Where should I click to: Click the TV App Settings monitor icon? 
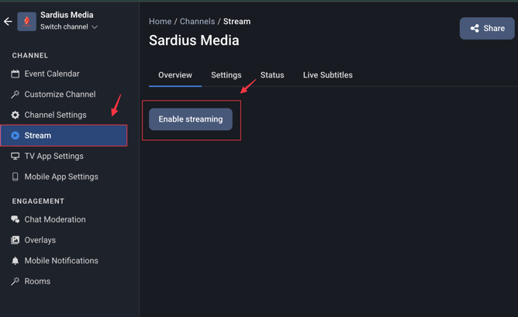[15, 156]
